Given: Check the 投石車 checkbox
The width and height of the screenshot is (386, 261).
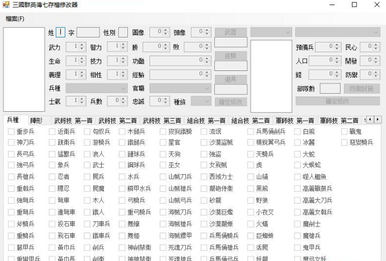Looking at the screenshot, I should [x=52, y=224].
